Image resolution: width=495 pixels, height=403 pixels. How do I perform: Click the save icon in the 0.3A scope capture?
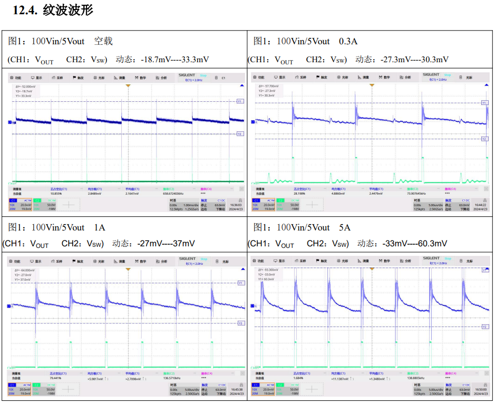tap(461, 78)
